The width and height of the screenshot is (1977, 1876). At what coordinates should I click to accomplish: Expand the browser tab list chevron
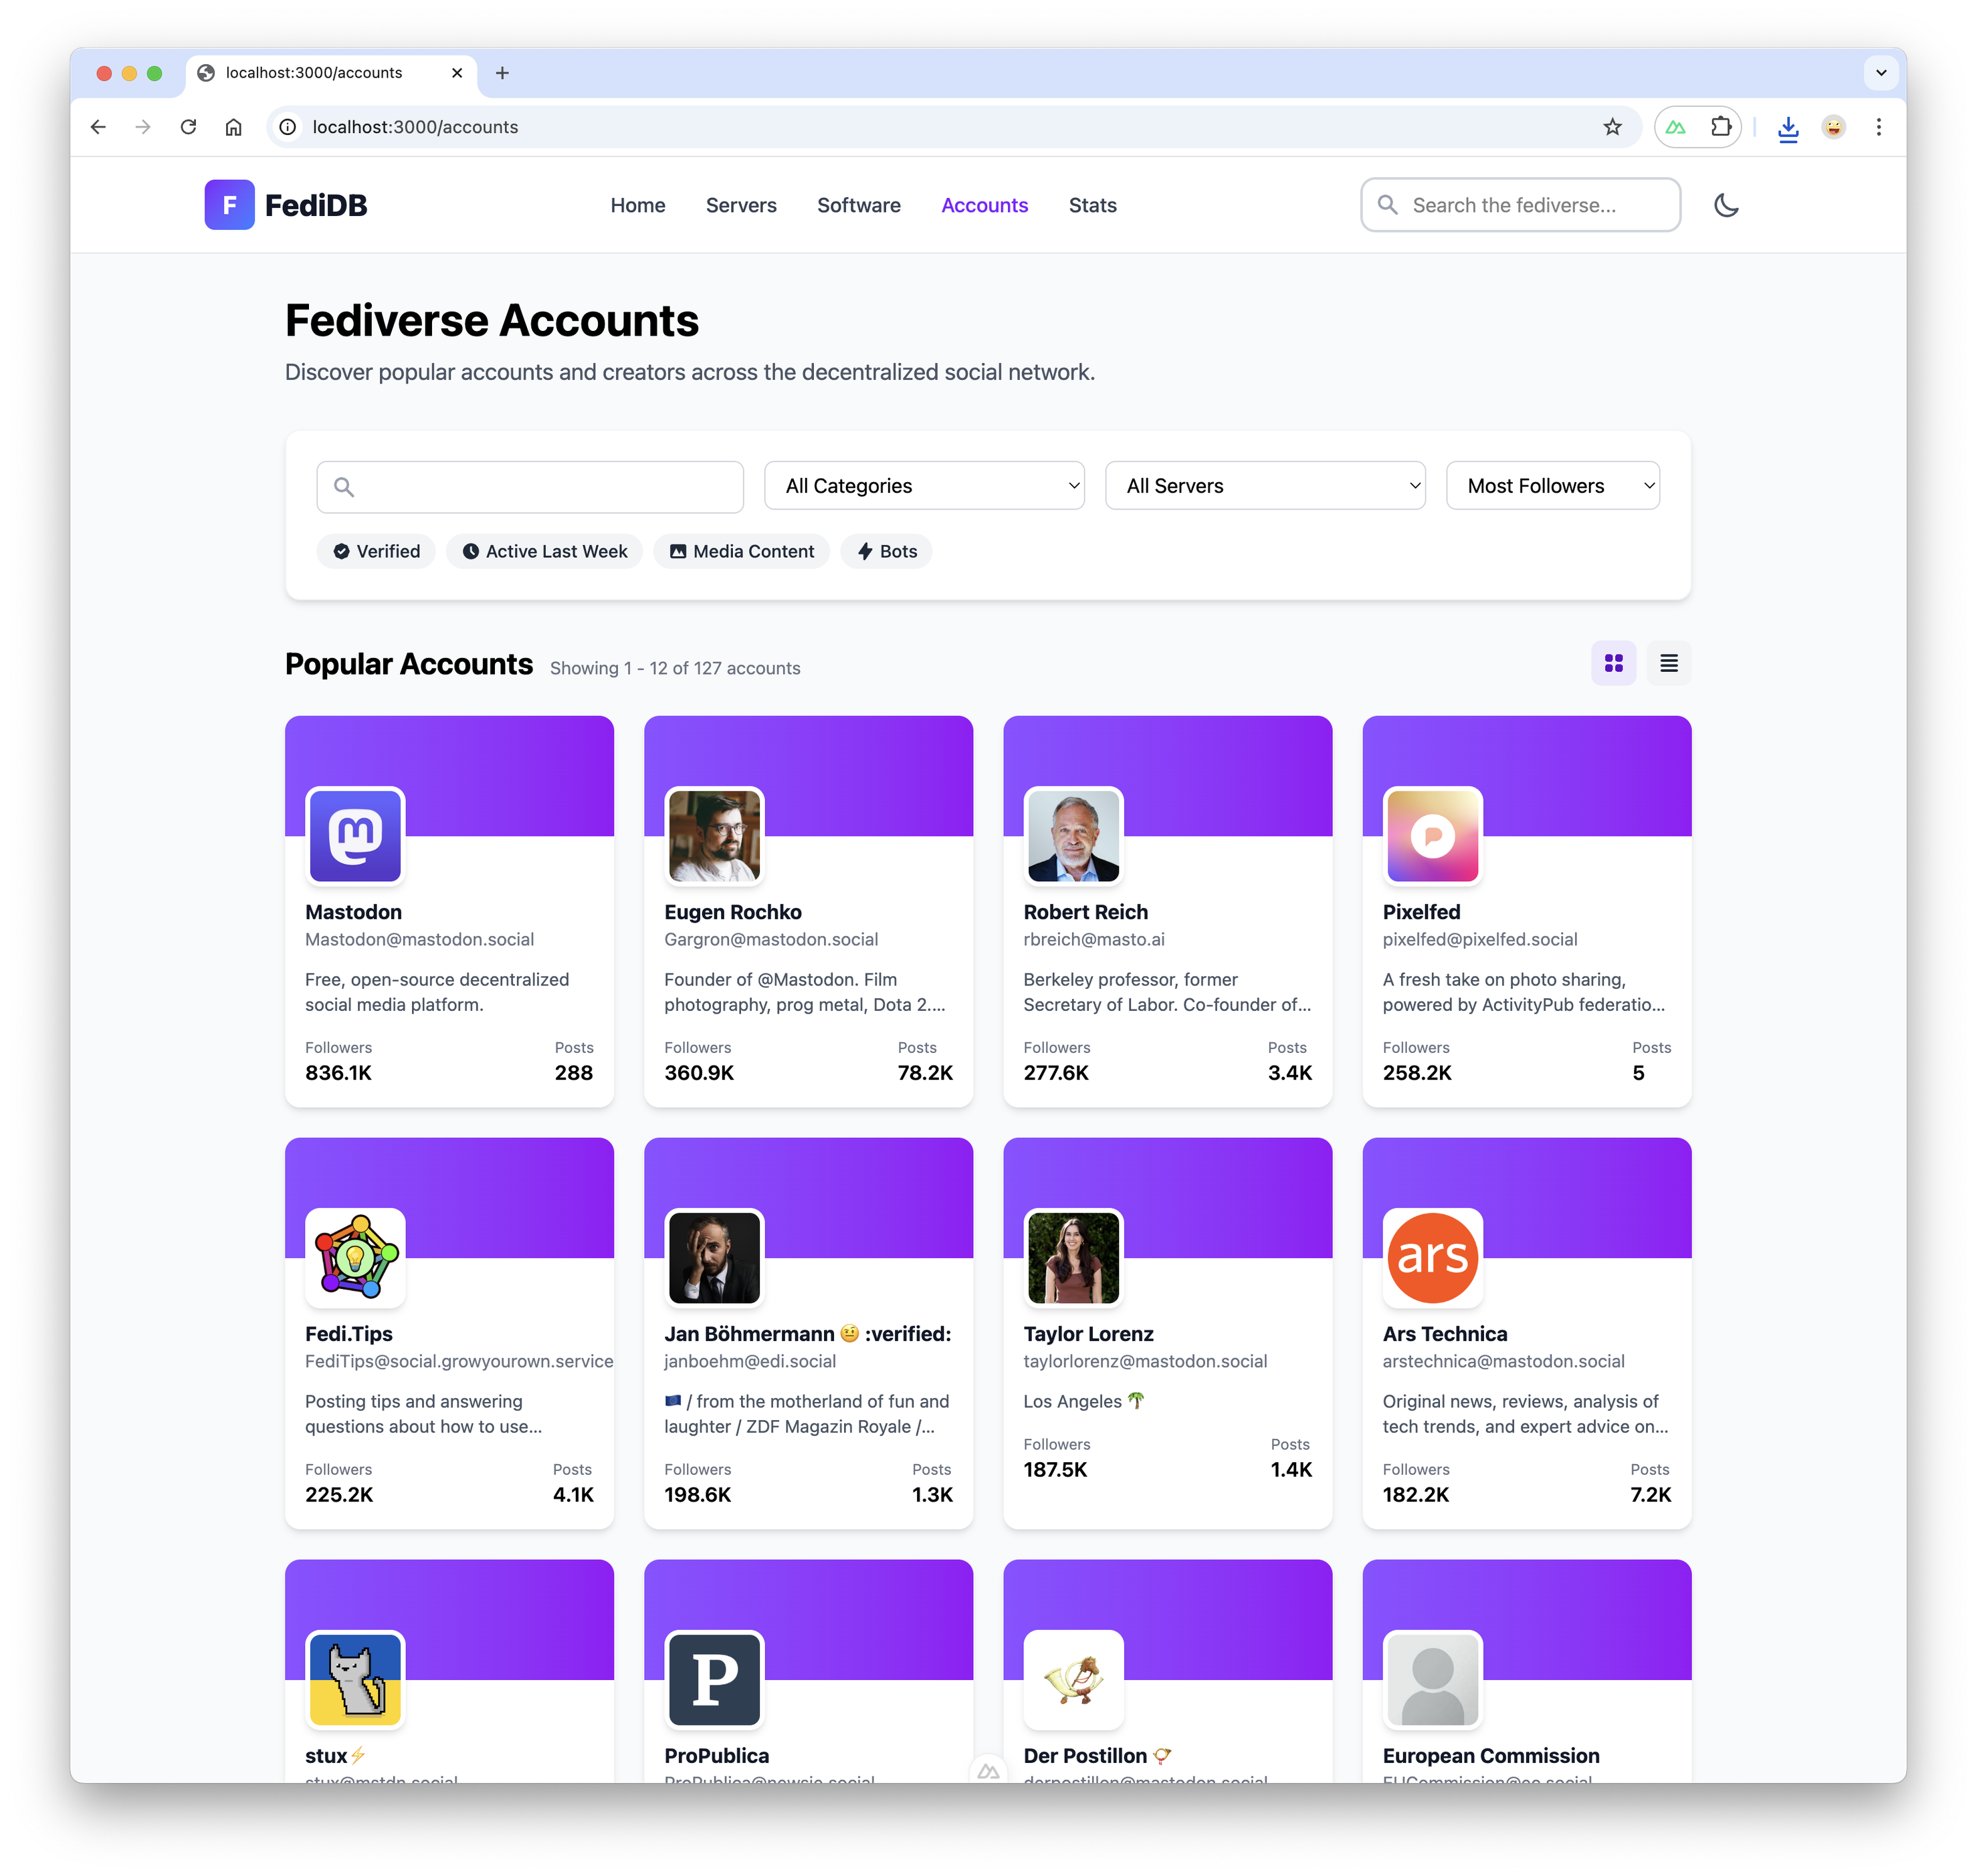click(1880, 73)
